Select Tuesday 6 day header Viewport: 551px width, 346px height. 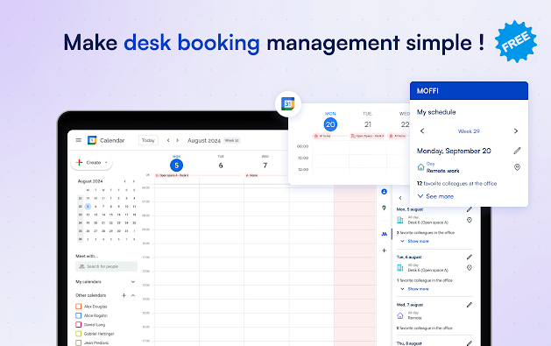click(x=221, y=163)
